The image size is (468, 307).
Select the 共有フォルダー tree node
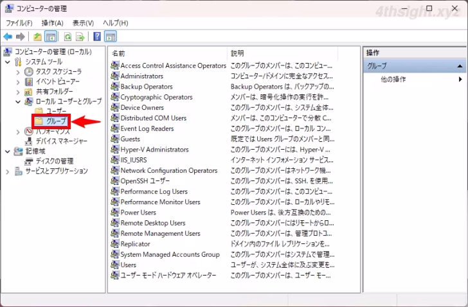tap(54, 91)
